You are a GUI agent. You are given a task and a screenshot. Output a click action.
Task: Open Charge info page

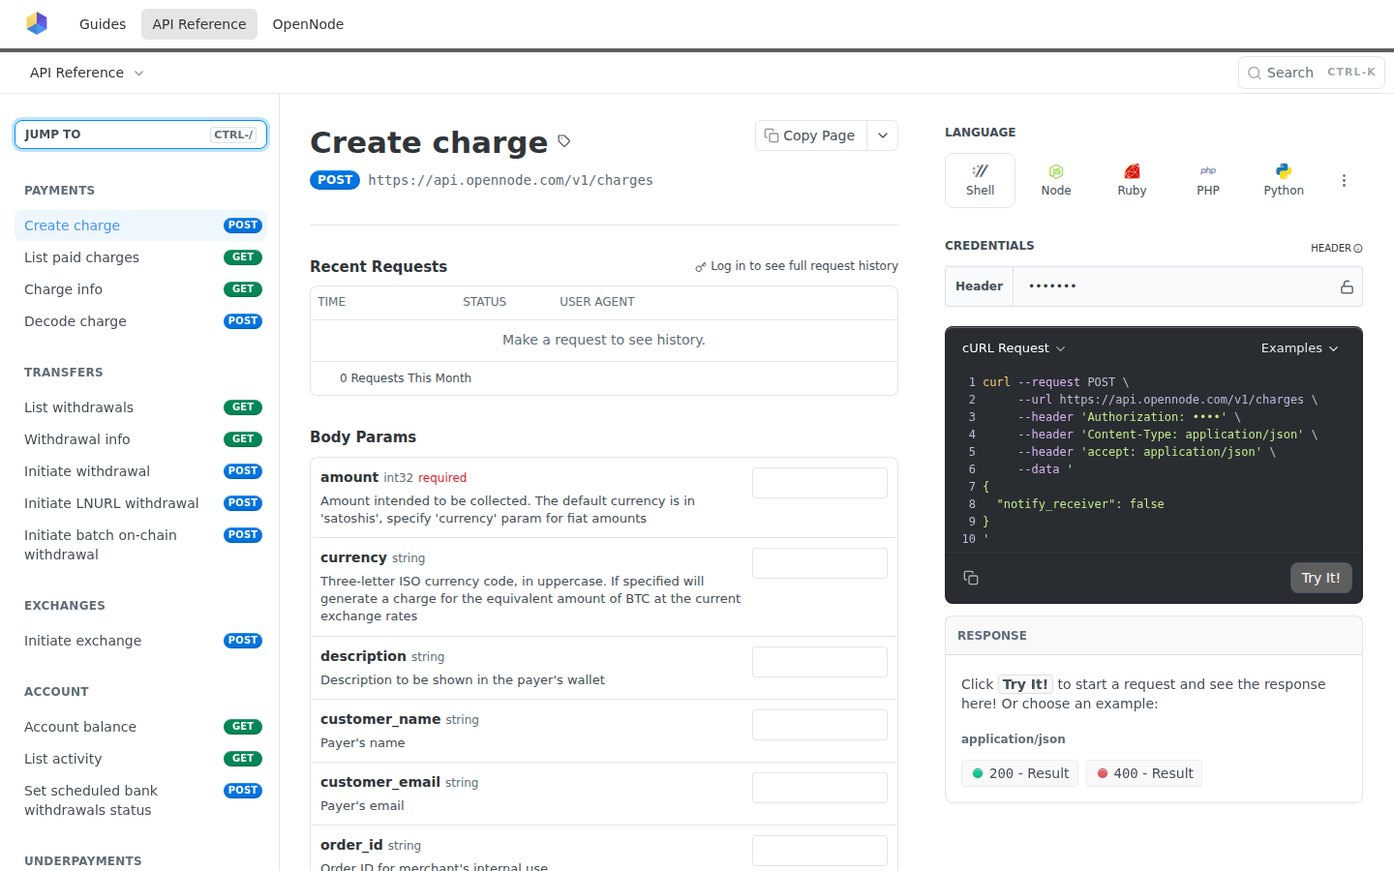[140, 289]
